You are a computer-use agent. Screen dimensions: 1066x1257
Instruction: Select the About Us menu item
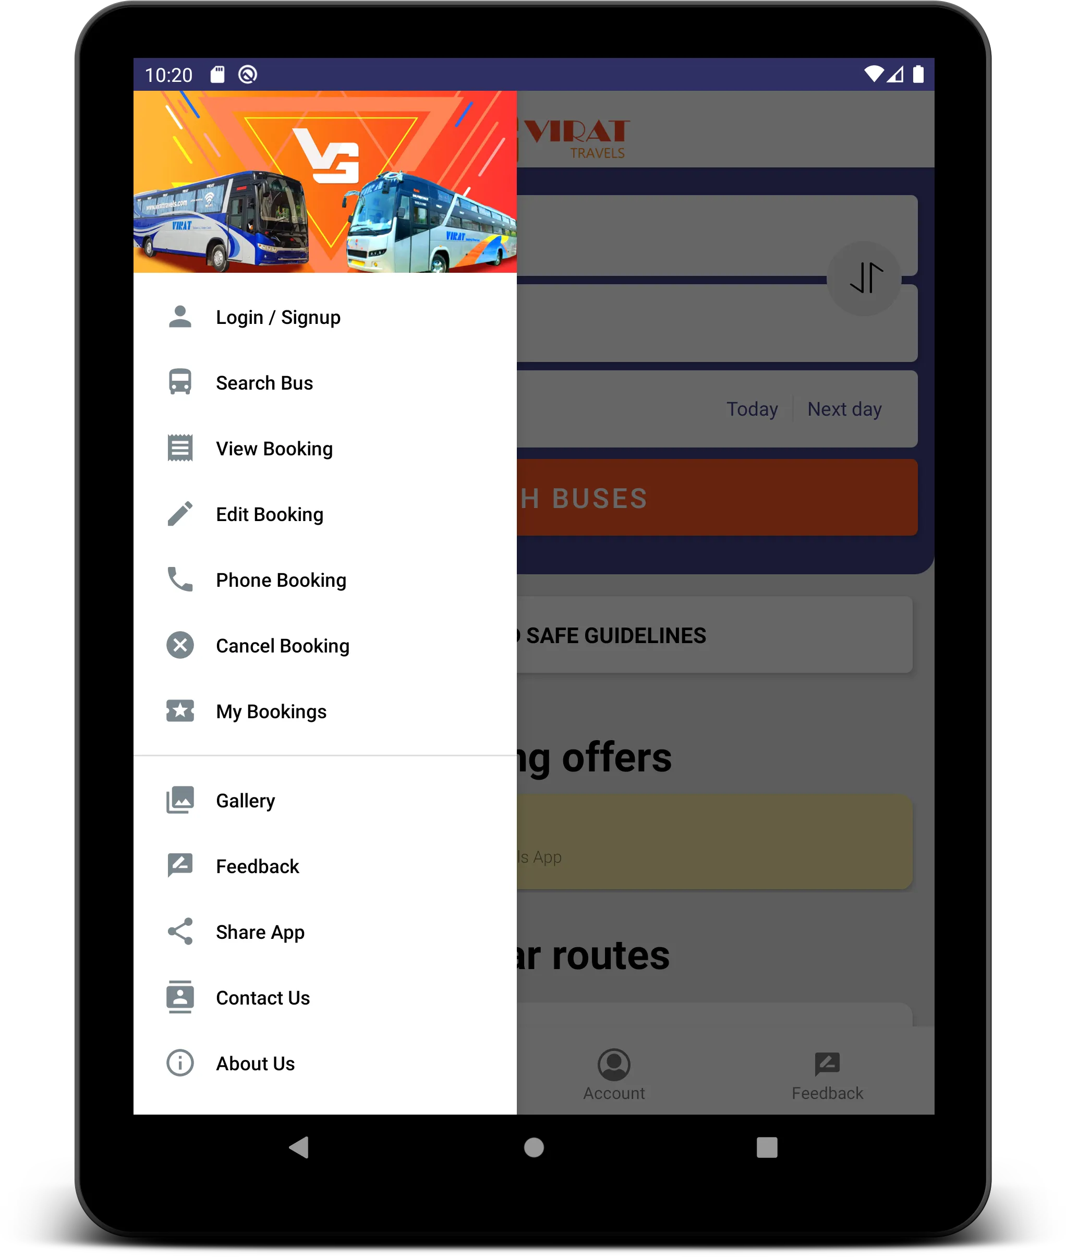(x=254, y=1062)
